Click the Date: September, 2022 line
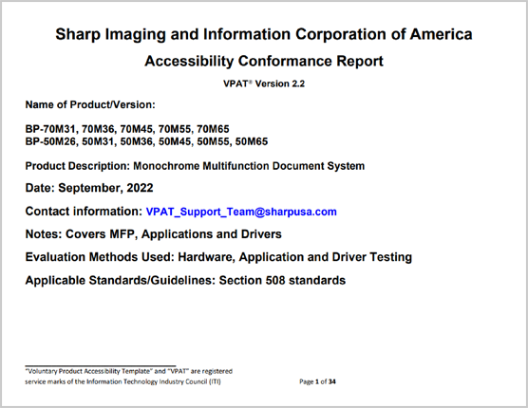This screenshot has width=528, height=408. point(89,188)
